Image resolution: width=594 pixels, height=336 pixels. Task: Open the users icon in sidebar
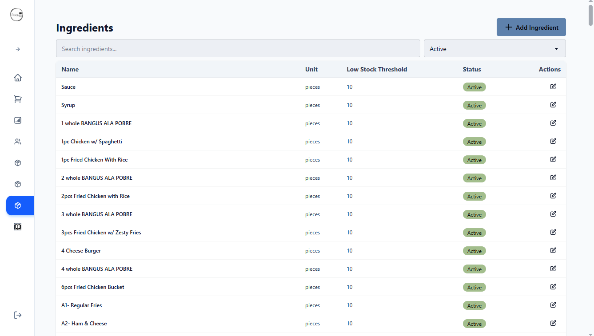pyautogui.click(x=18, y=142)
